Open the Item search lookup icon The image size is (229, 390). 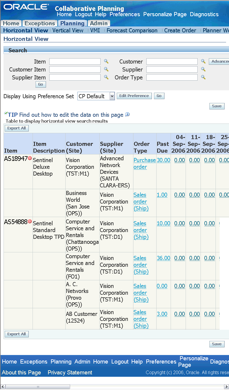click(x=106, y=61)
